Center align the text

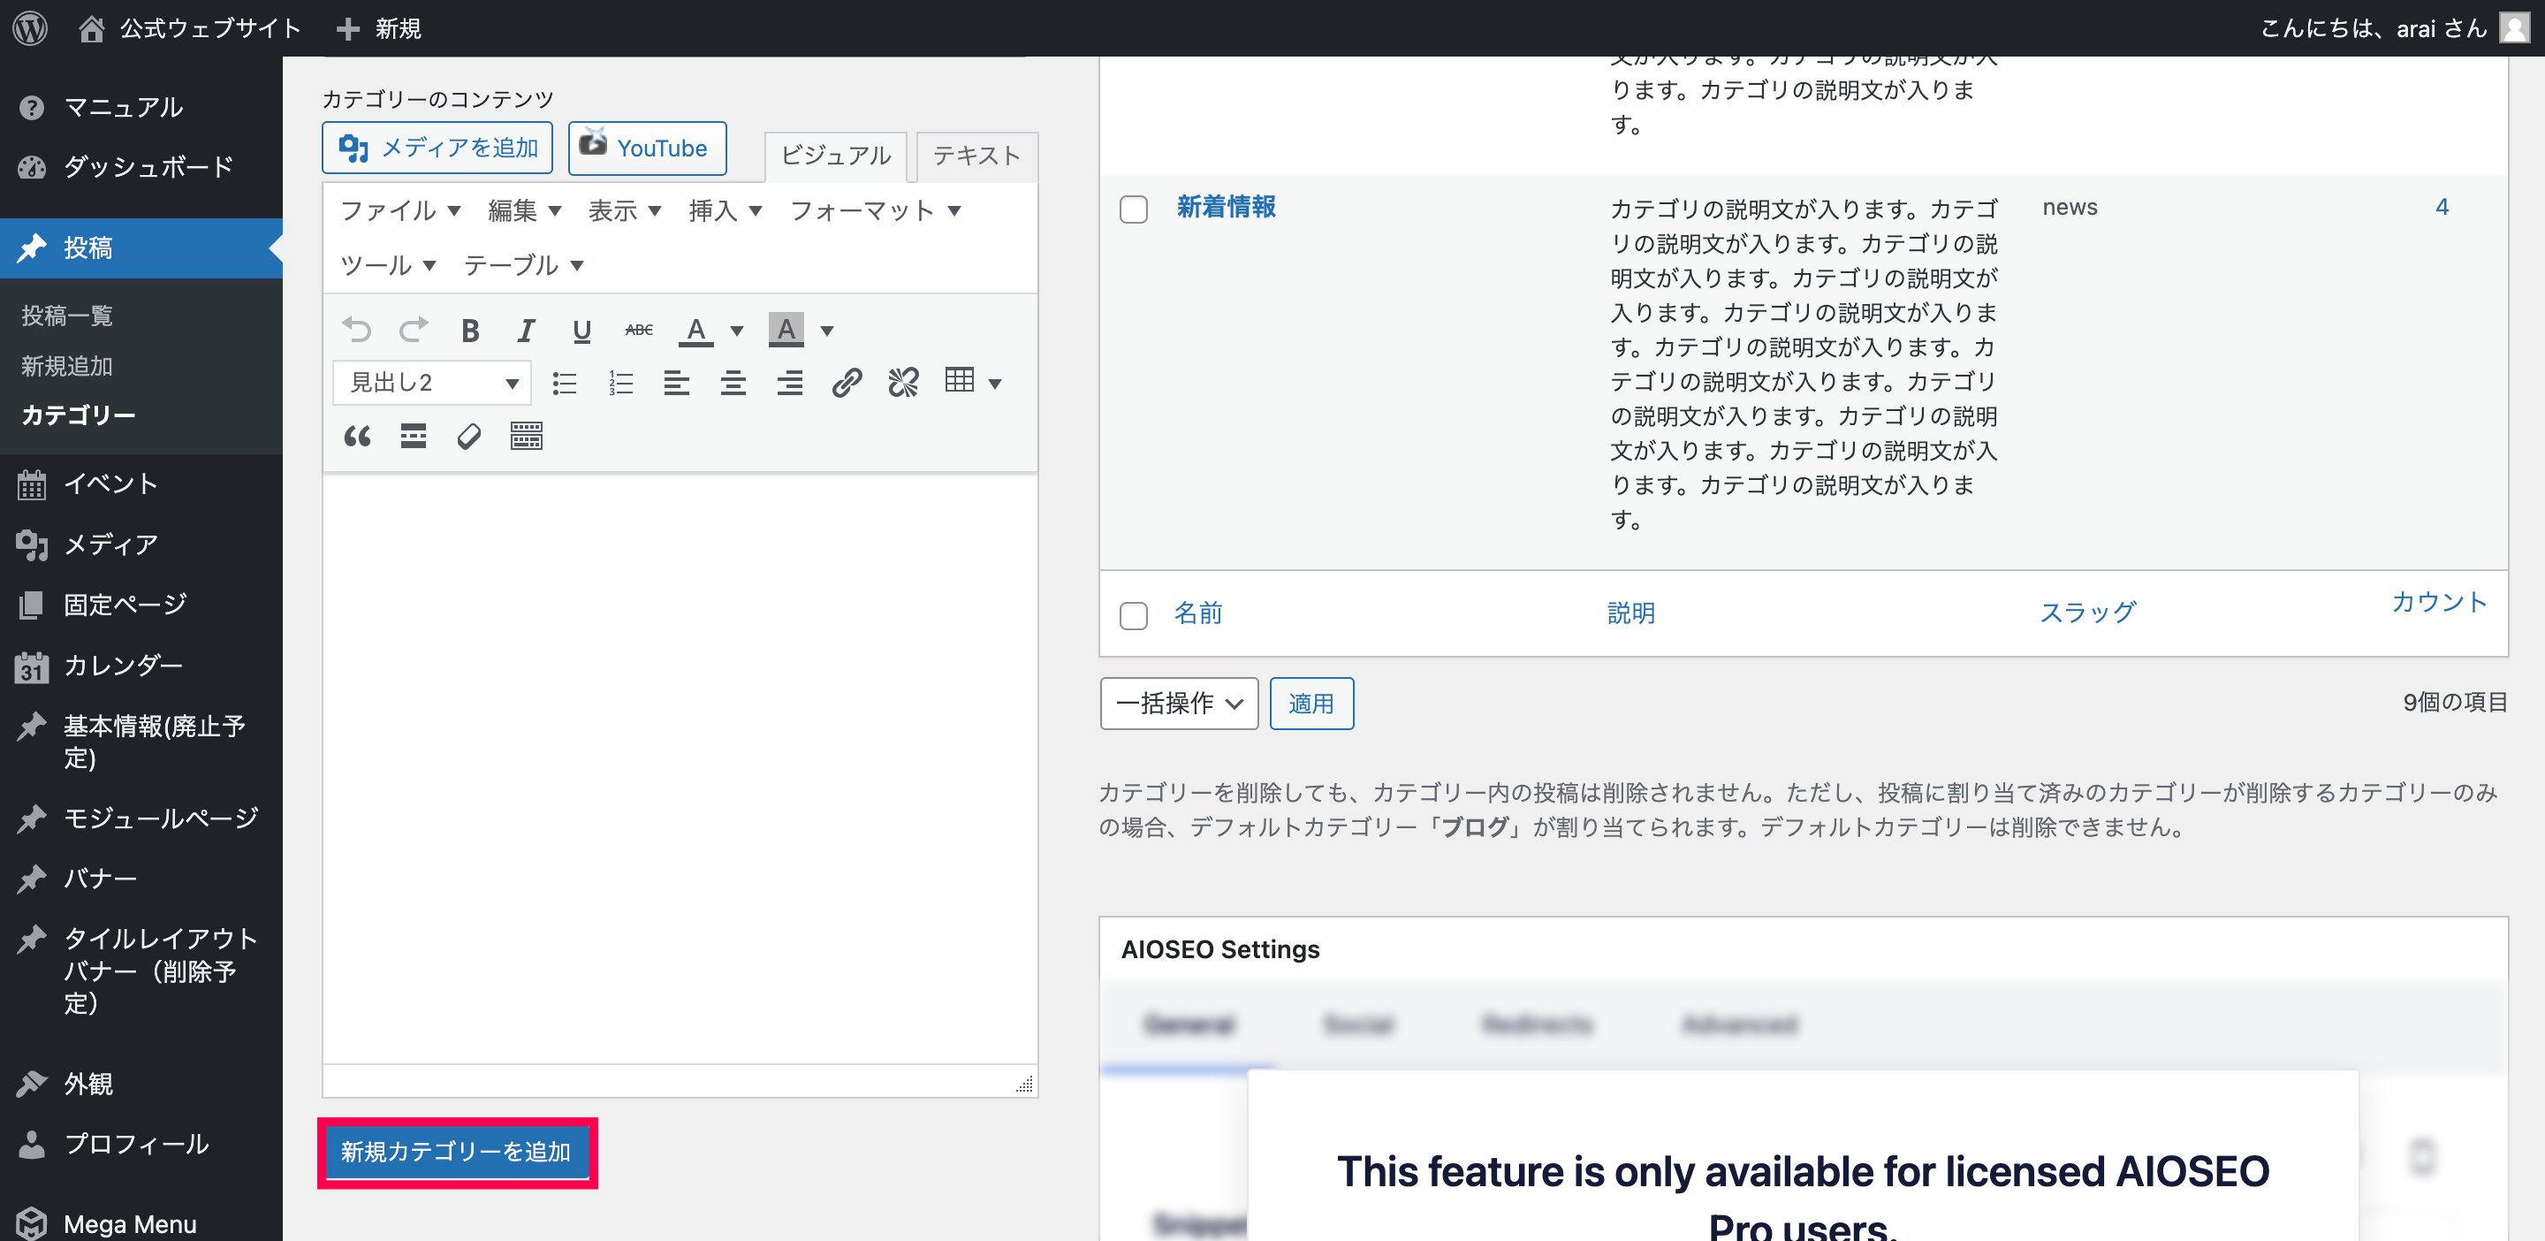click(x=733, y=383)
